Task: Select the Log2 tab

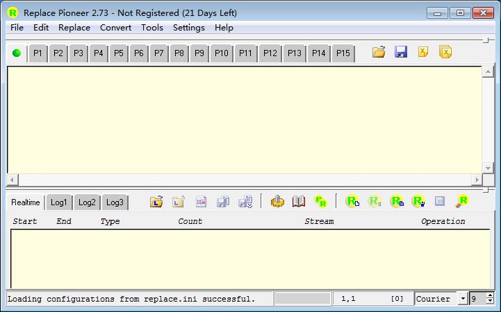Action: pyautogui.click(x=87, y=202)
